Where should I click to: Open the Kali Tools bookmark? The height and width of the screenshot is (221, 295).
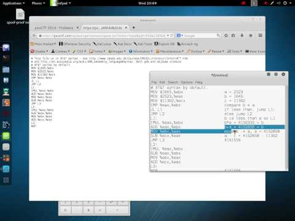click(x=143, y=44)
